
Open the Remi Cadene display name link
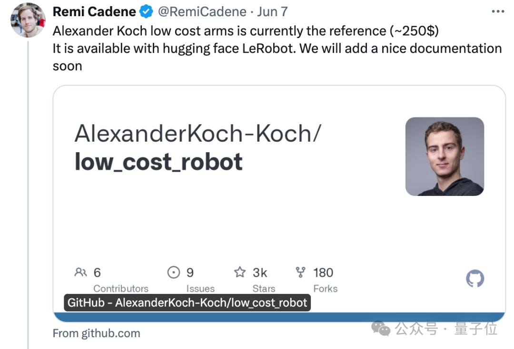(x=94, y=12)
